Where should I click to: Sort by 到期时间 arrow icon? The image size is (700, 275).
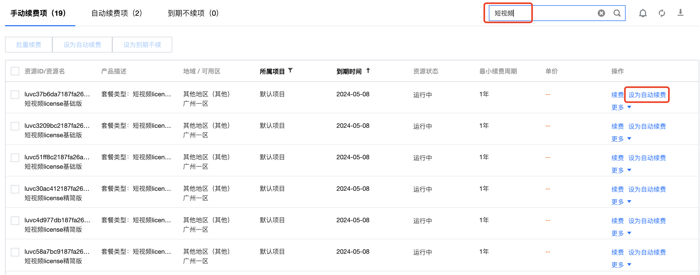(x=368, y=71)
